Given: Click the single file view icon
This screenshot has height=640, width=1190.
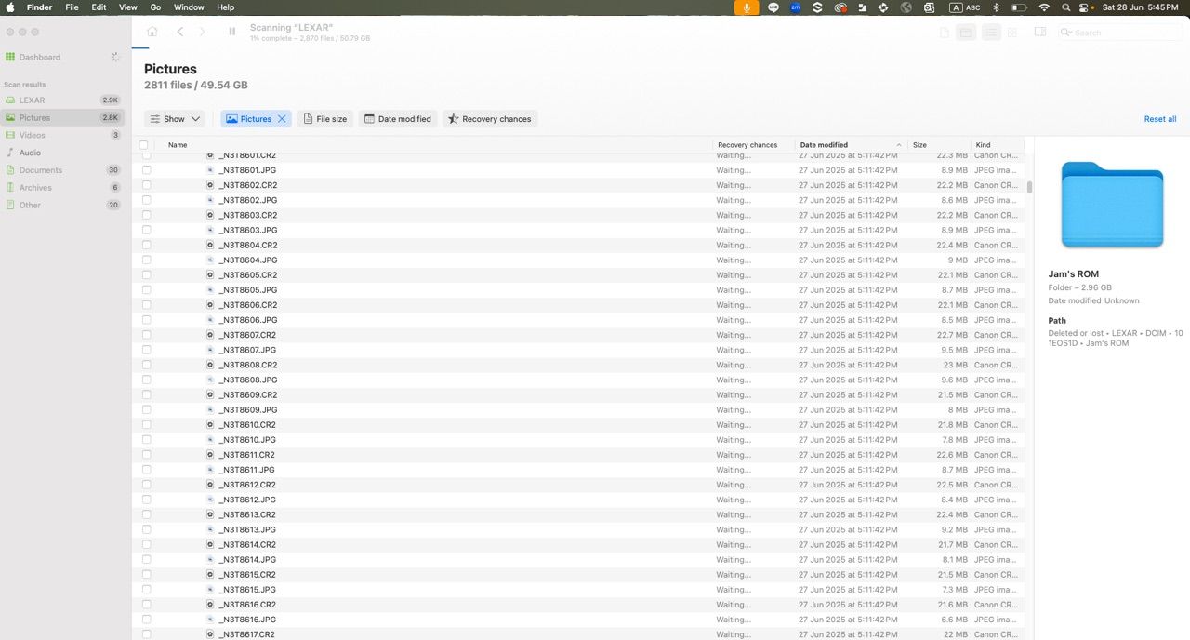Looking at the screenshot, I should [x=945, y=33].
